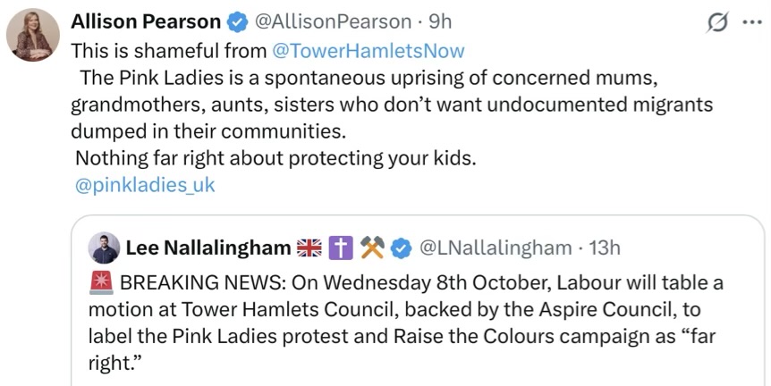Click Allison Pearson's profile picture
This screenshot has height=386, width=771.
pyautogui.click(x=33, y=35)
